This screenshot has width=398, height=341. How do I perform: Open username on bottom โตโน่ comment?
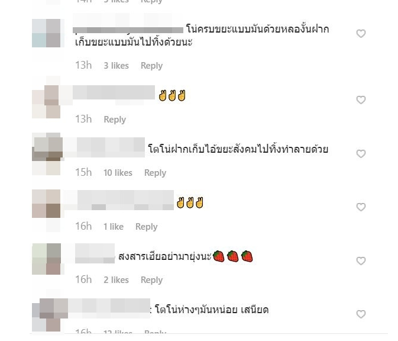(109, 308)
